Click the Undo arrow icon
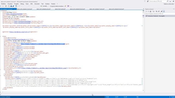 pos(16,6)
